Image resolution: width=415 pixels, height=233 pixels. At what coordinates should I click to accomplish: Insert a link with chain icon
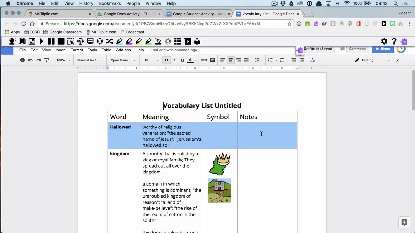[204, 60]
